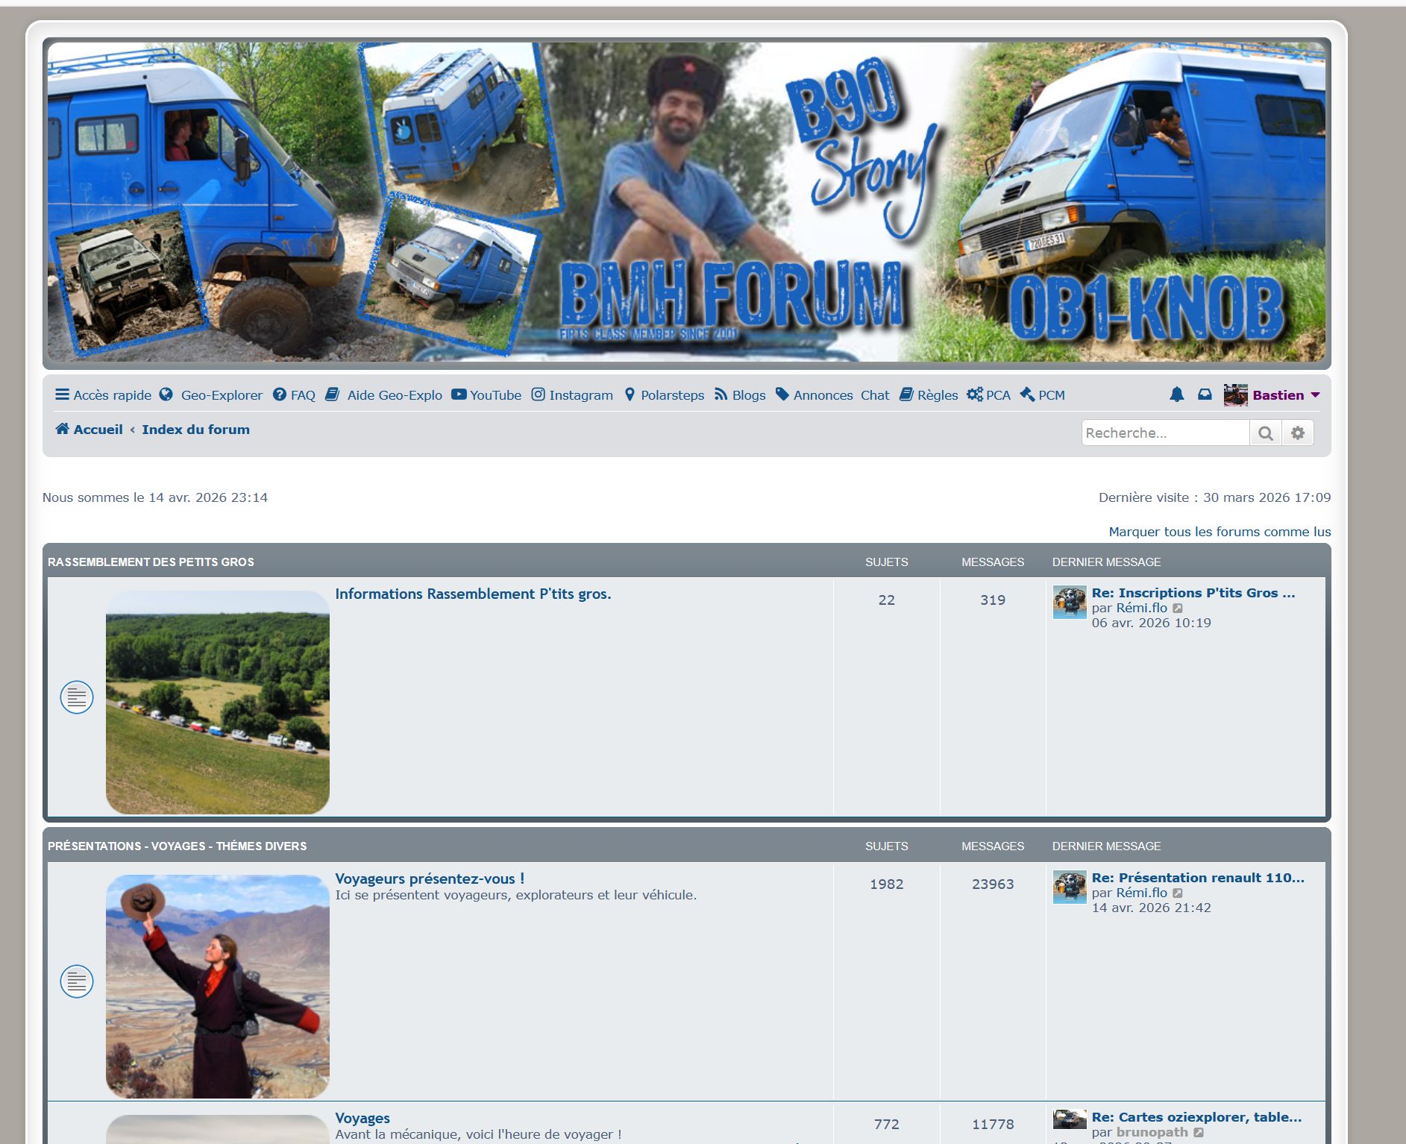Click the Accueil breadcrumb text
The image size is (1406, 1144).
coord(98,430)
